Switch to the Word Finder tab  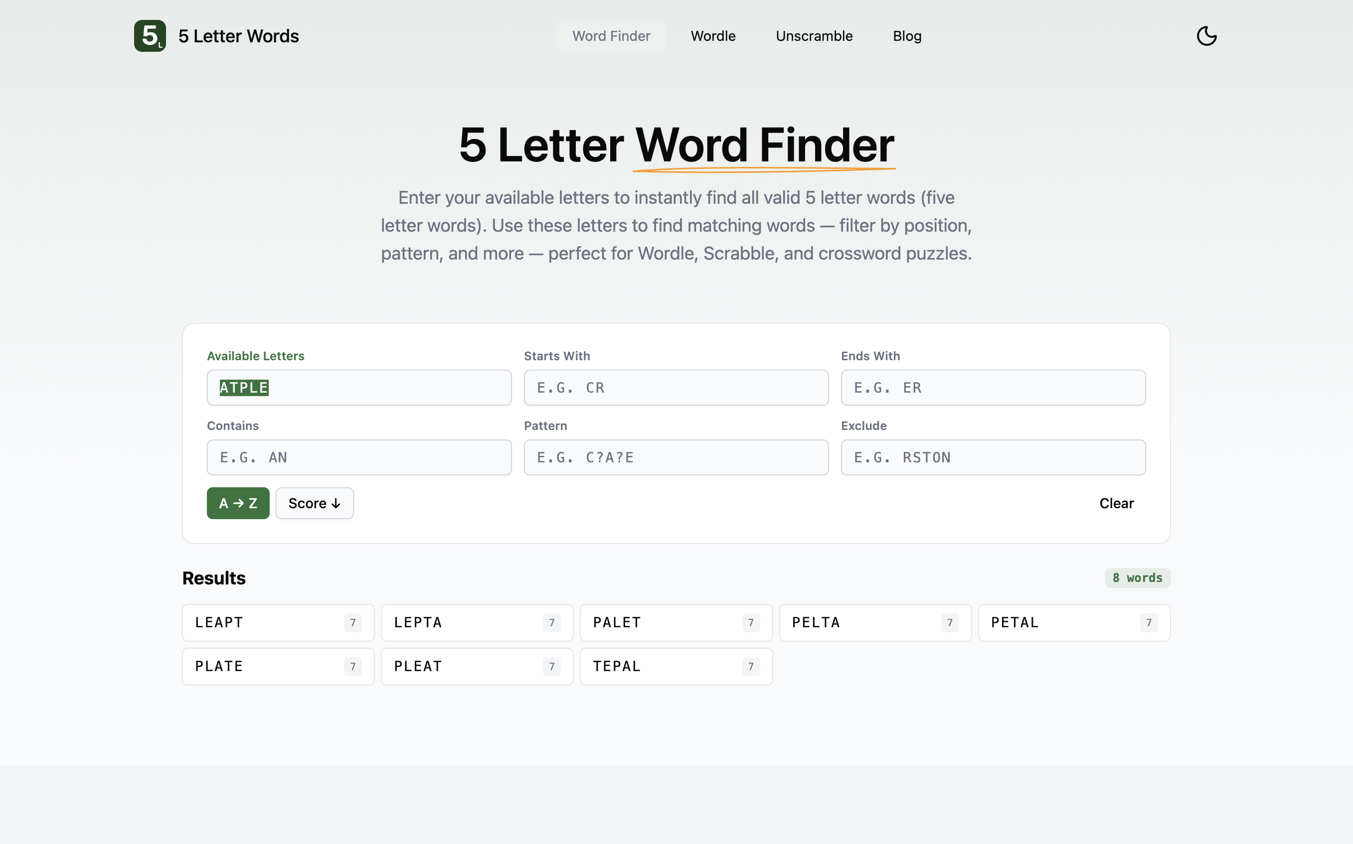611,36
